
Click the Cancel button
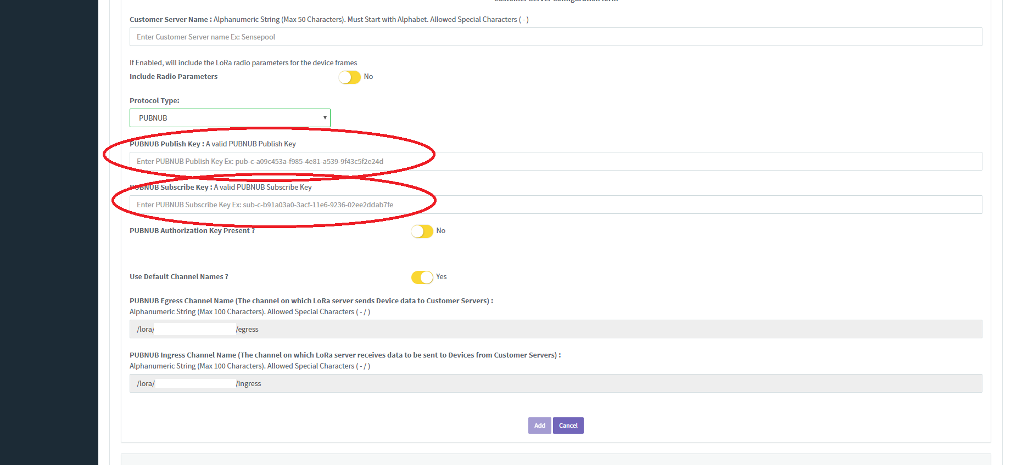568,426
